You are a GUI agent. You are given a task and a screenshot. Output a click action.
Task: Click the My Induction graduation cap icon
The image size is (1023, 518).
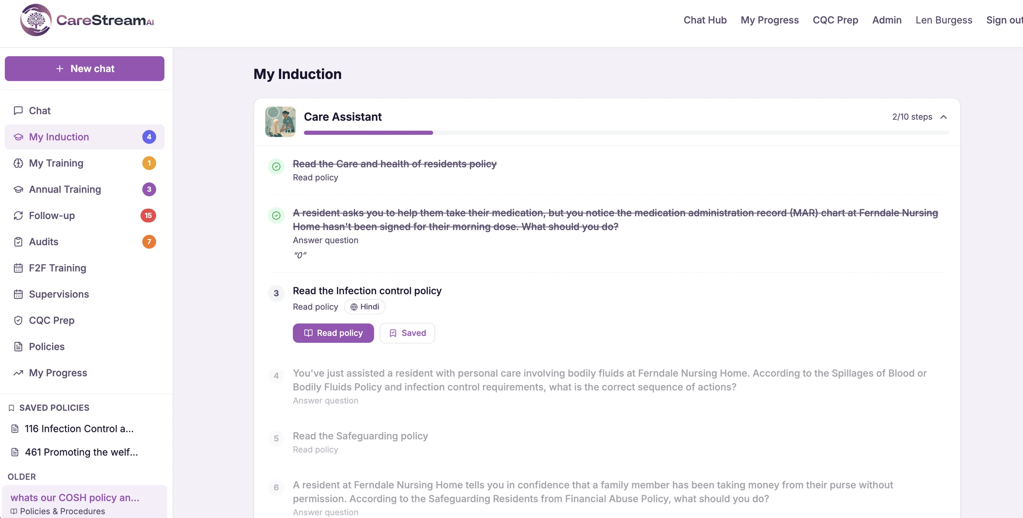coord(18,137)
